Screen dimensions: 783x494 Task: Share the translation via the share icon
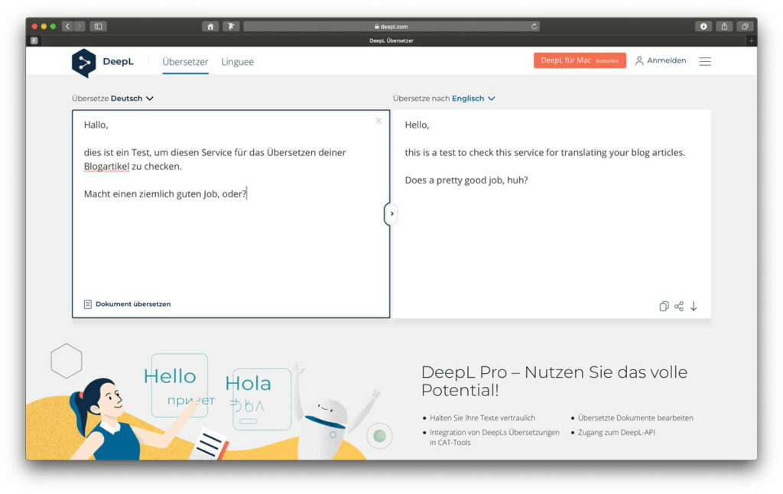[x=679, y=306]
